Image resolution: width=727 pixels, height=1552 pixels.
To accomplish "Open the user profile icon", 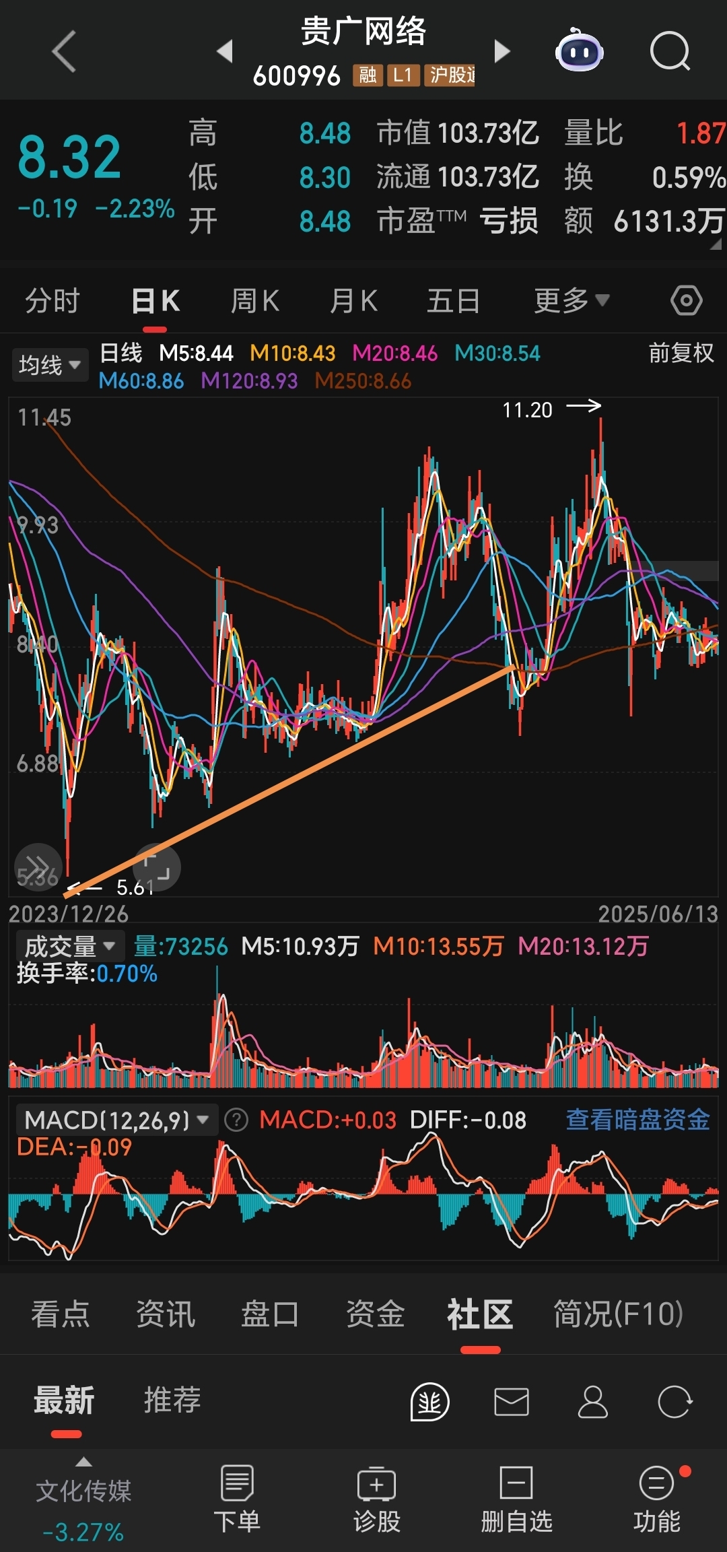I will tap(593, 1402).
